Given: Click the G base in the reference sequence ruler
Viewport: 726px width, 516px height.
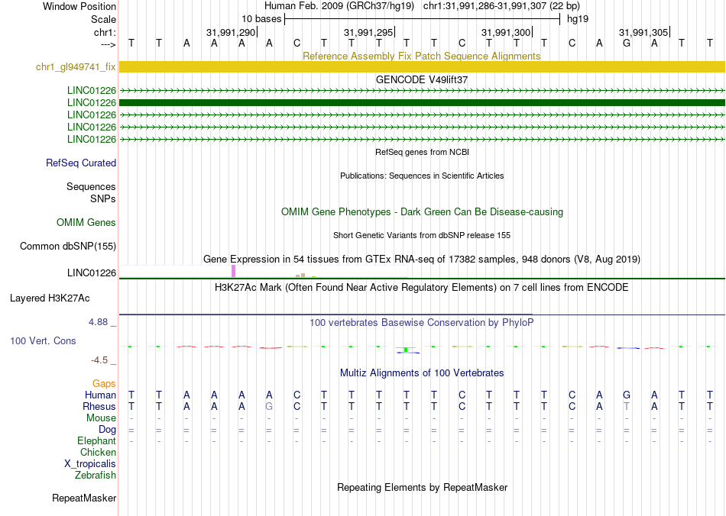Looking at the screenshot, I should [627, 43].
